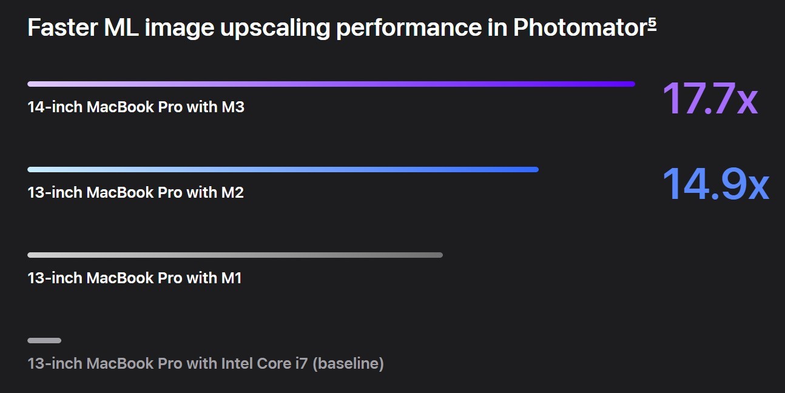785x393 pixels.
Task: Open footnote 5 next to Photomator
Action: click(652, 24)
